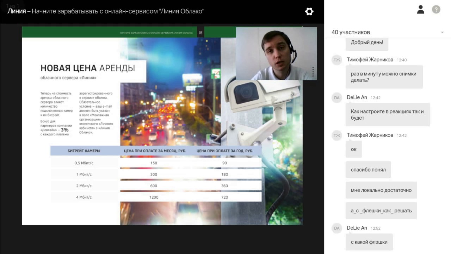Click header 'ЦЕНА ПРИ ОПЛАТЕ ЗА МЕСЯЦ, РУБ.'

(x=155, y=151)
